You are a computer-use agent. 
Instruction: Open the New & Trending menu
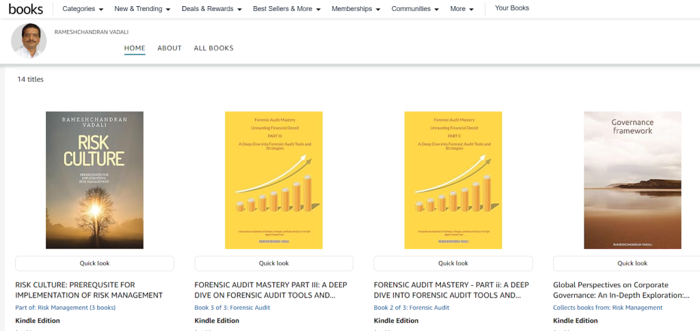click(142, 9)
